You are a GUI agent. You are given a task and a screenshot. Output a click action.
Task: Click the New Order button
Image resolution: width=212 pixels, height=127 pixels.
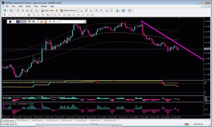[x=47, y=10]
